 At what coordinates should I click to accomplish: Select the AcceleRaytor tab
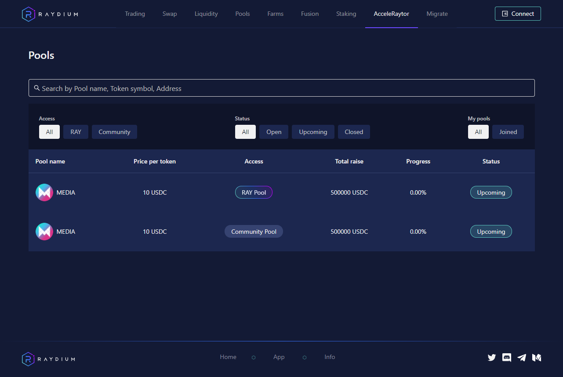pyautogui.click(x=392, y=14)
